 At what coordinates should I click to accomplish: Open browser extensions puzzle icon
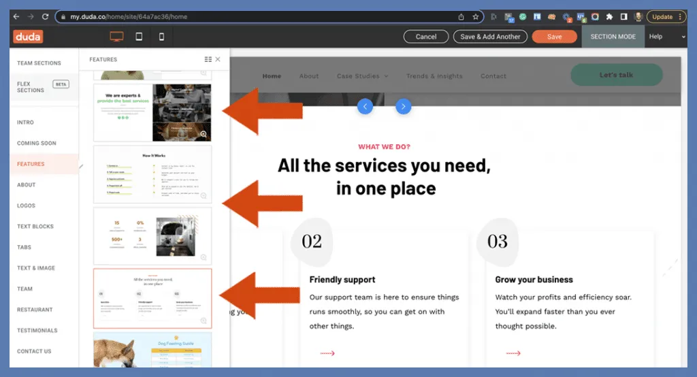(609, 17)
